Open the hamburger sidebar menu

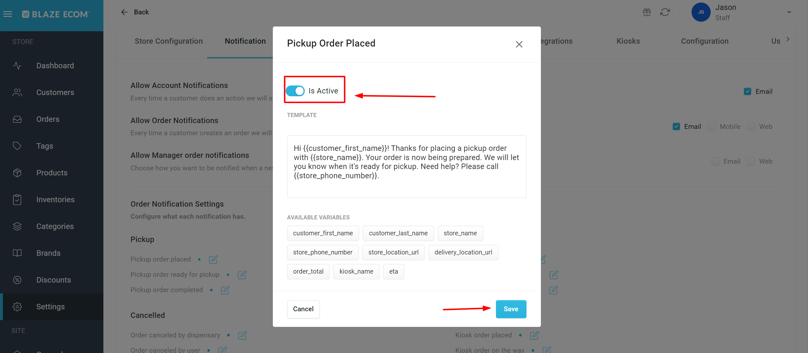point(8,14)
